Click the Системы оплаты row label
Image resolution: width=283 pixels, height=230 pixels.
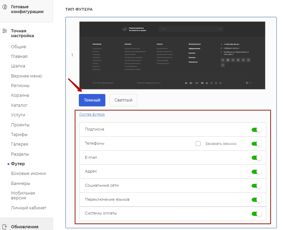point(101,213)
